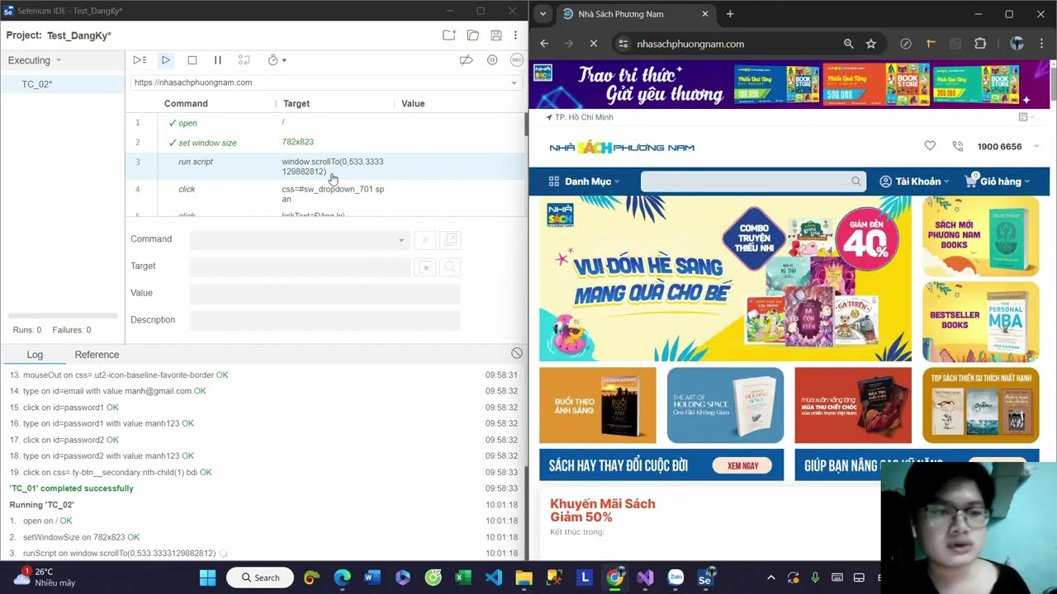The image size is (1057, 594).
Task: Toggle pause on exceptions icon
Action: (x=492, y=60)
